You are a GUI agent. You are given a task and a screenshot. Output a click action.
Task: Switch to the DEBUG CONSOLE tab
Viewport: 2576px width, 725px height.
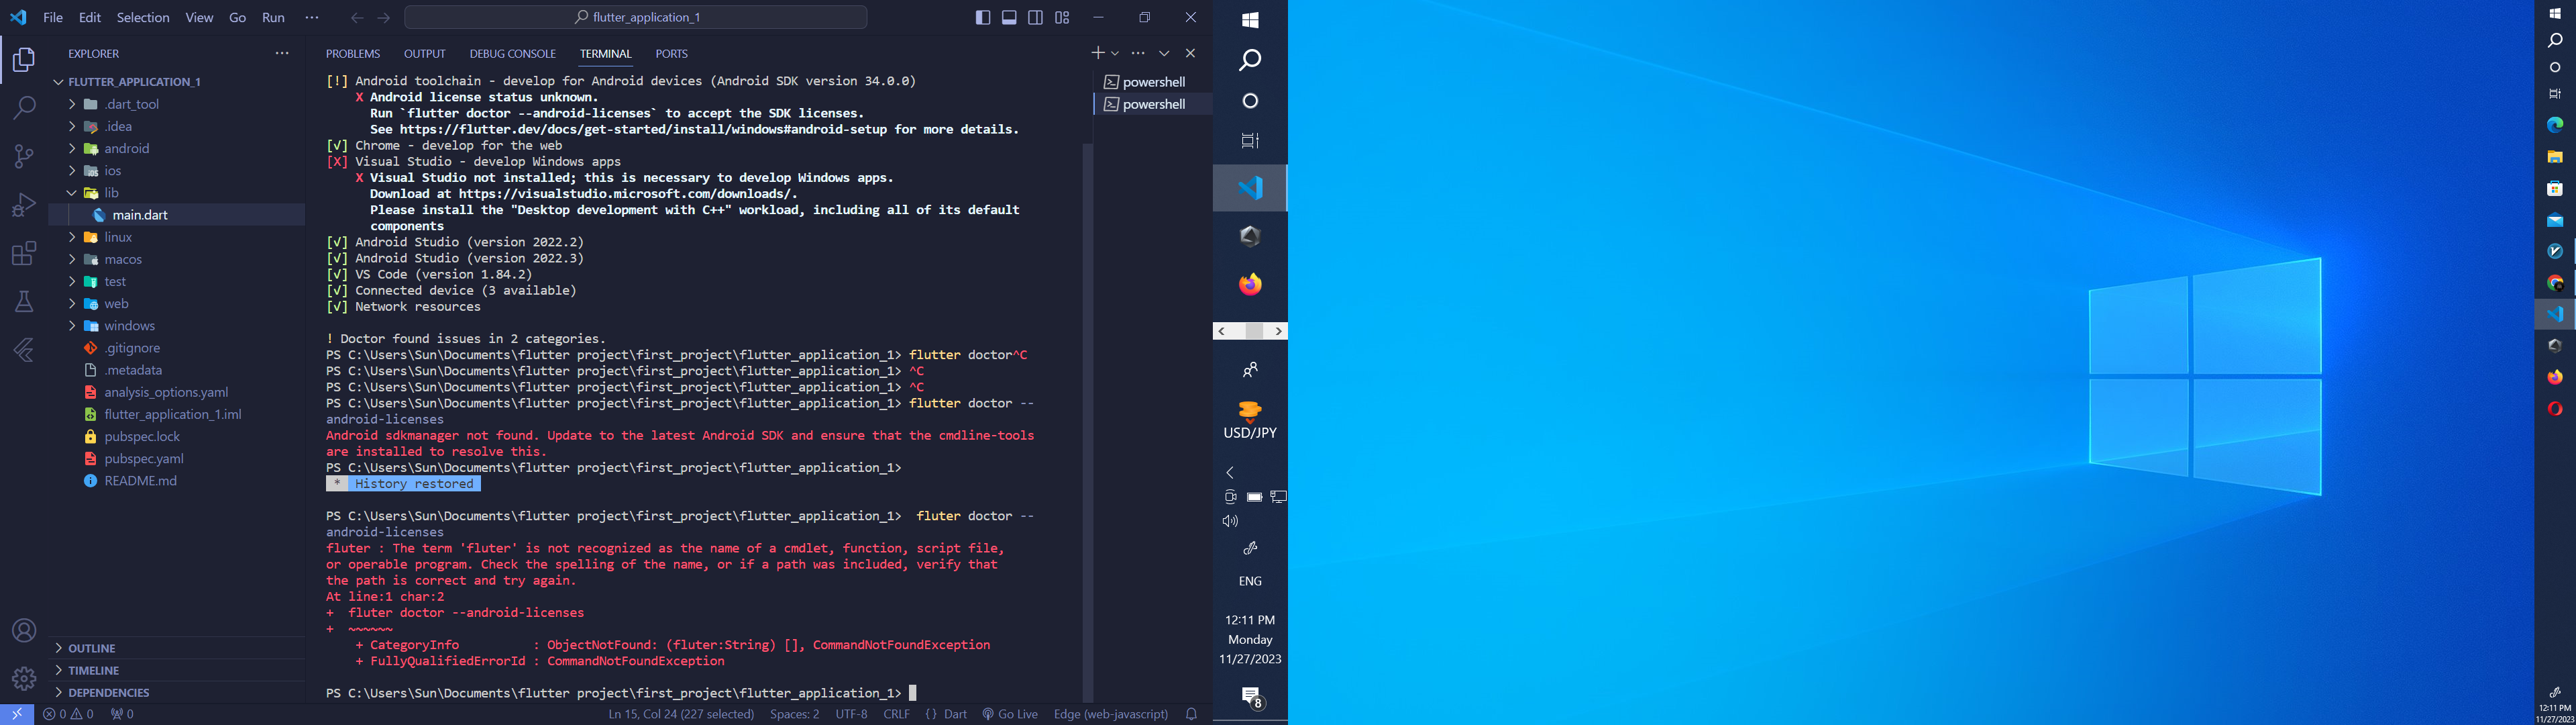(513, 54)
